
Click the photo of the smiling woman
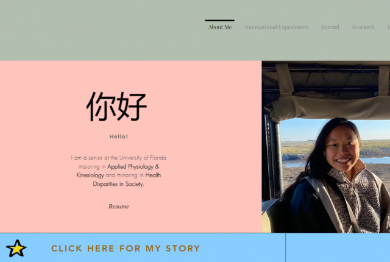click(x=326, y=147)
